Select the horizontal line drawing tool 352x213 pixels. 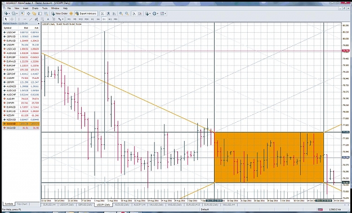(25, 19)
